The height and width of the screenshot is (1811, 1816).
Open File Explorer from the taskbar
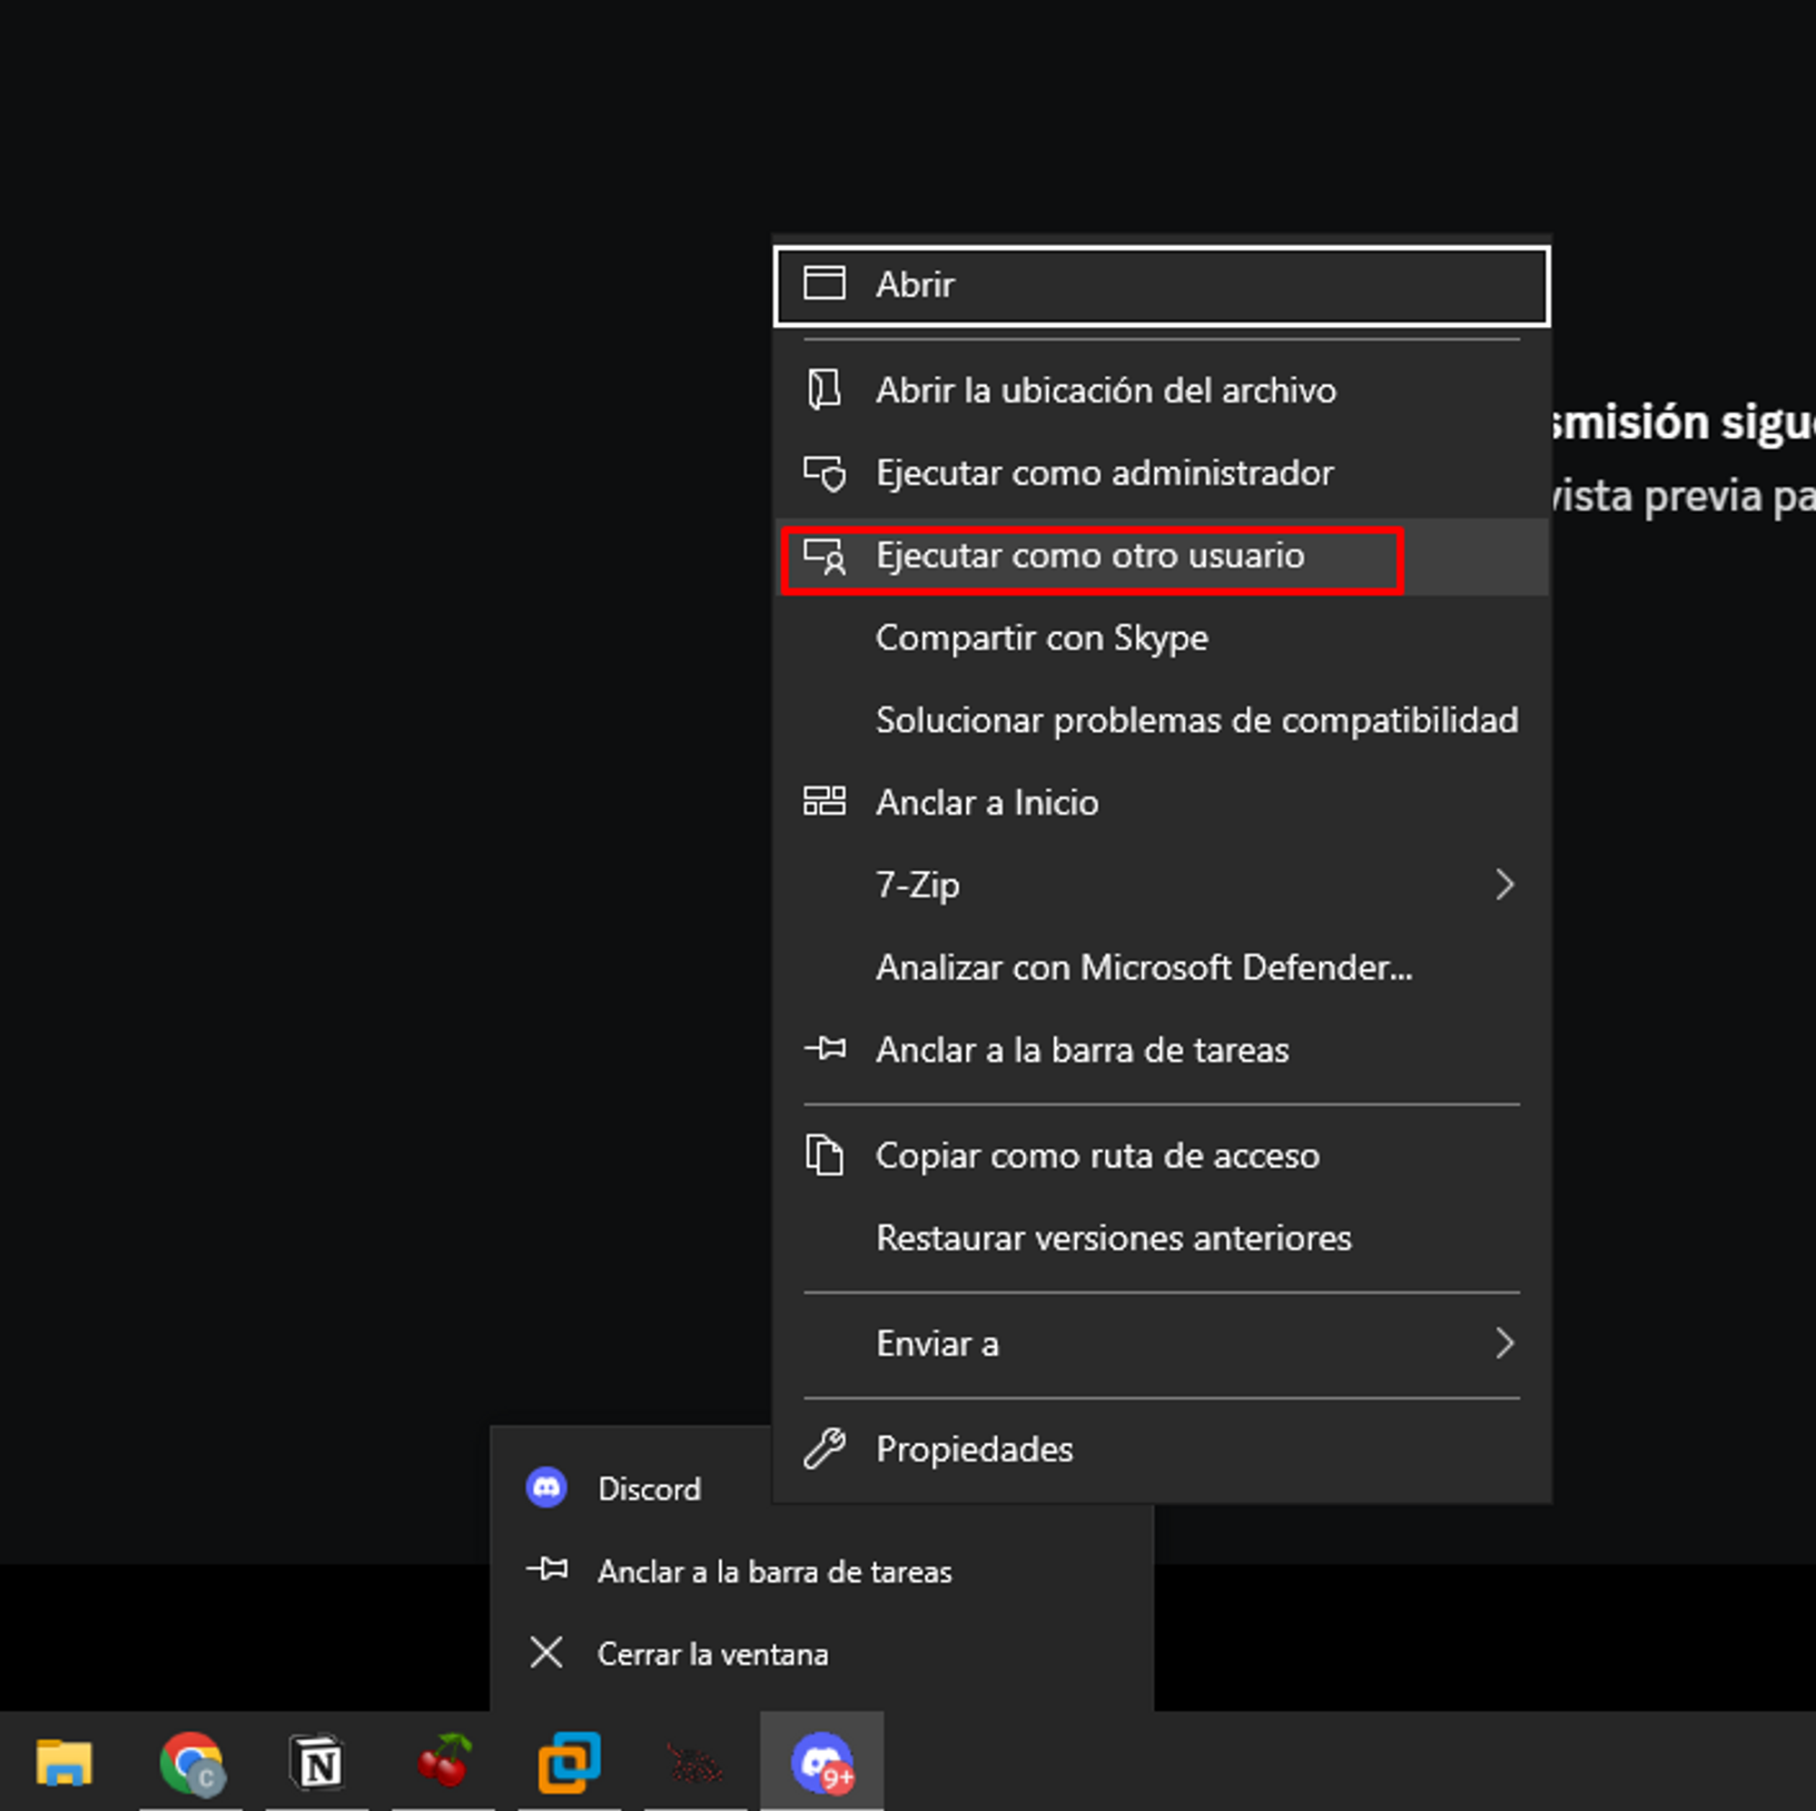tap(64, 1760)
